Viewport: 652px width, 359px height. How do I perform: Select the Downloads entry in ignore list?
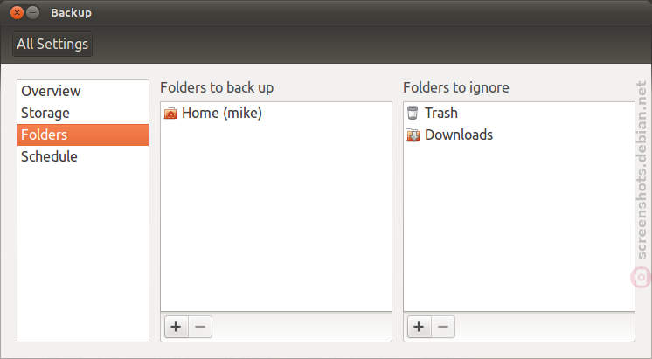pyautogui.click(x=518, y=135)
